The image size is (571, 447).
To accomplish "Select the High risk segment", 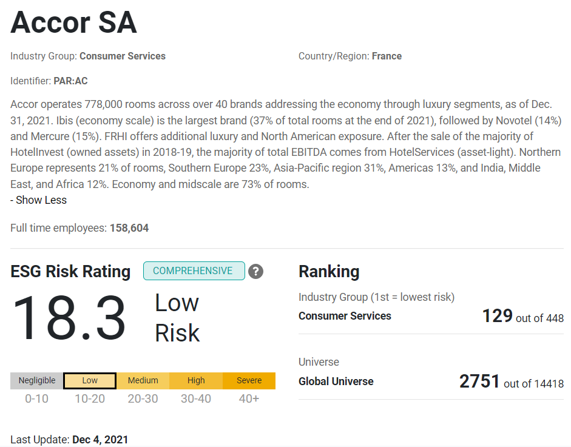I will click(x=196, y=380).
